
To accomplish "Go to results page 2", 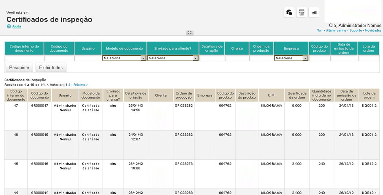I will [x=69, y=85].
